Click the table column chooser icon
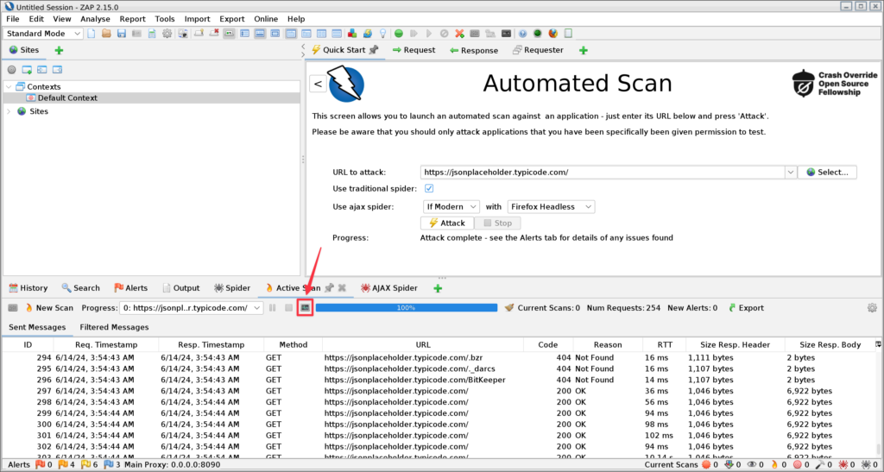 [878, 344]
